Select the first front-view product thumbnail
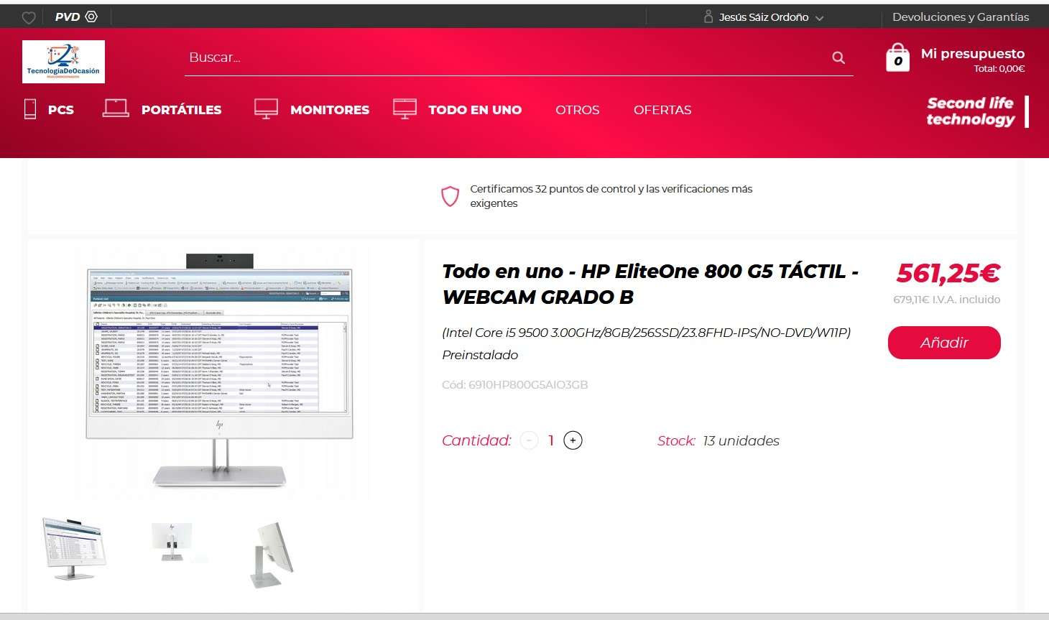The image size is (1049, 620). (x=73, y=548)
